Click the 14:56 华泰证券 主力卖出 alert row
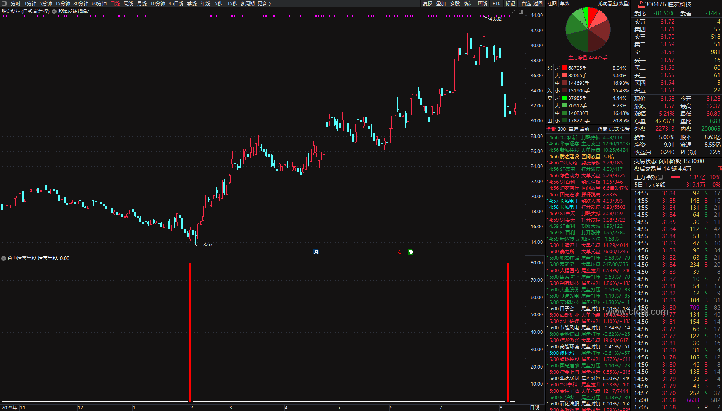This screenshot has width=722, height=411. click(x=588, y=144)
